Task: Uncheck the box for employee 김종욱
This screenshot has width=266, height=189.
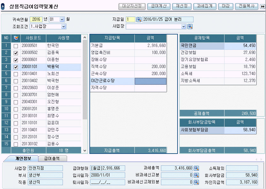Action: pos(16,53)
